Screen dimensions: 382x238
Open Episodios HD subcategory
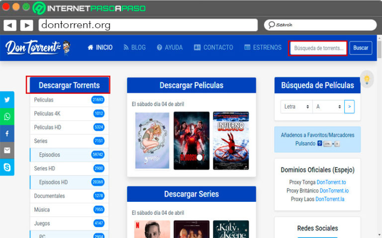tap(69, 182)
